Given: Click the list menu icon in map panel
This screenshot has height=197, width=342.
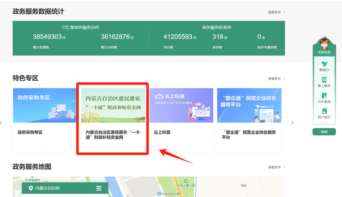Looking at the screenshot, I should (99, 188).
